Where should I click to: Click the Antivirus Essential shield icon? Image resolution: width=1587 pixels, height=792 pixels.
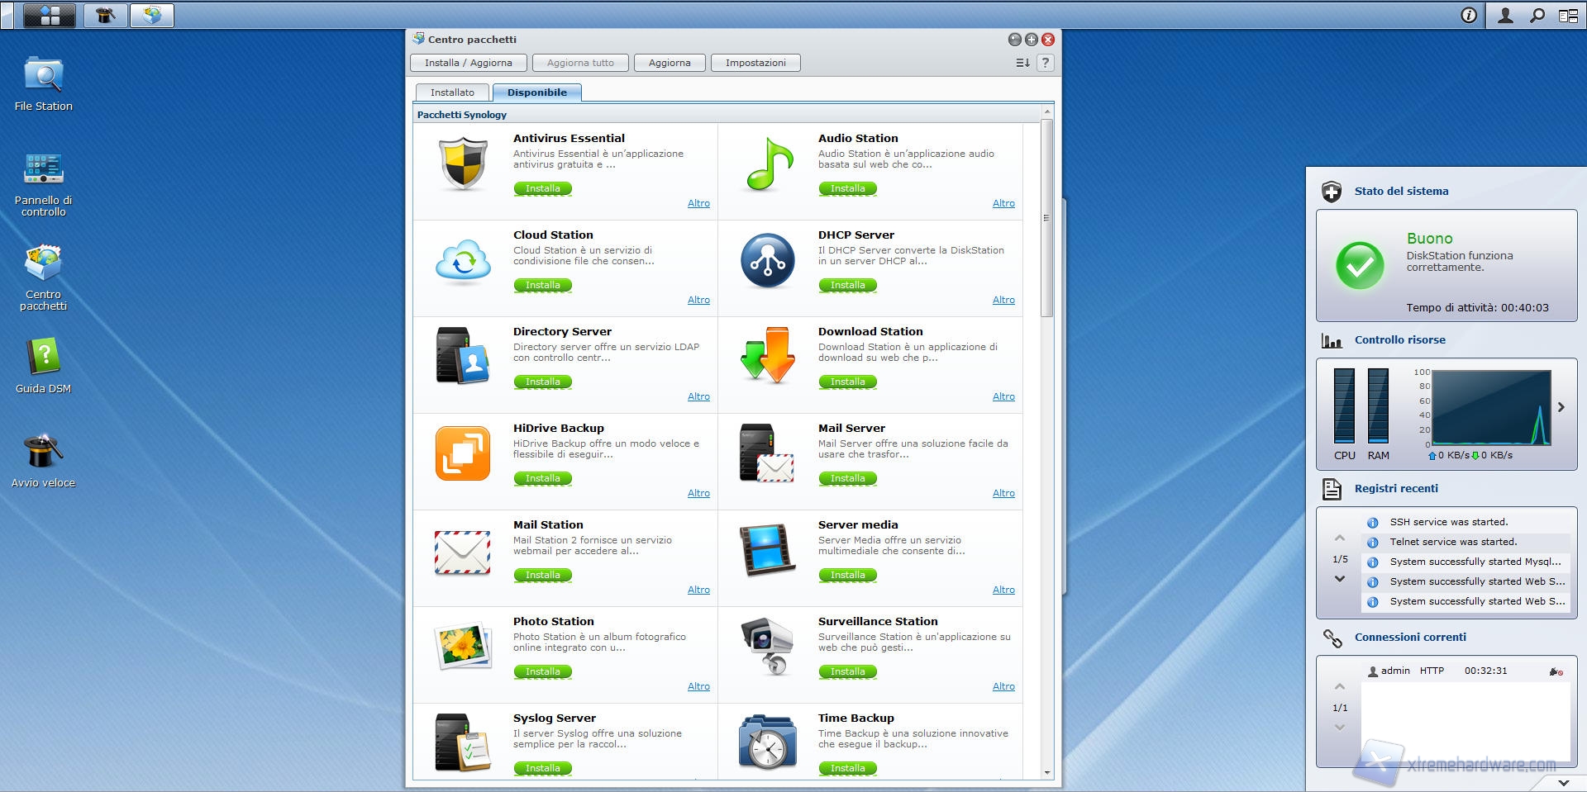click(x=463, y=164)
